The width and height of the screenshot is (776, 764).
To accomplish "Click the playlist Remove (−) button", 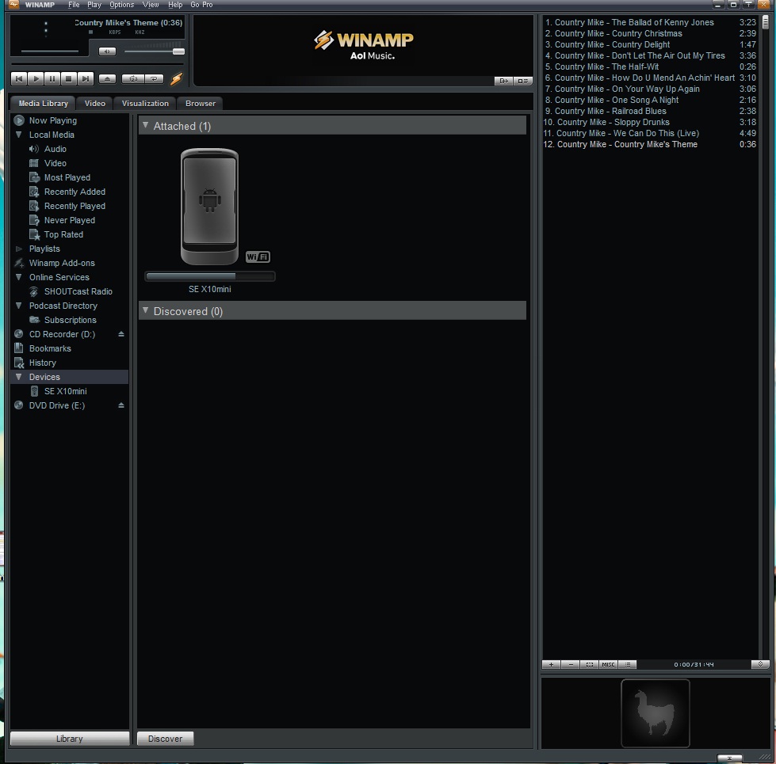I will [570, 664].
